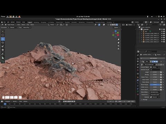166x124 pixels.
Task: Click the red X axis on navigation gizmo
Action: click(118, 35)
